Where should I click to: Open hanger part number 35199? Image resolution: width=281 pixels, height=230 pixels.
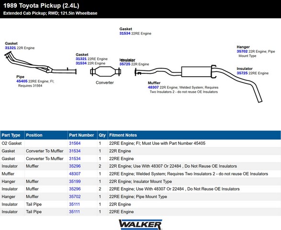[75, 182]
